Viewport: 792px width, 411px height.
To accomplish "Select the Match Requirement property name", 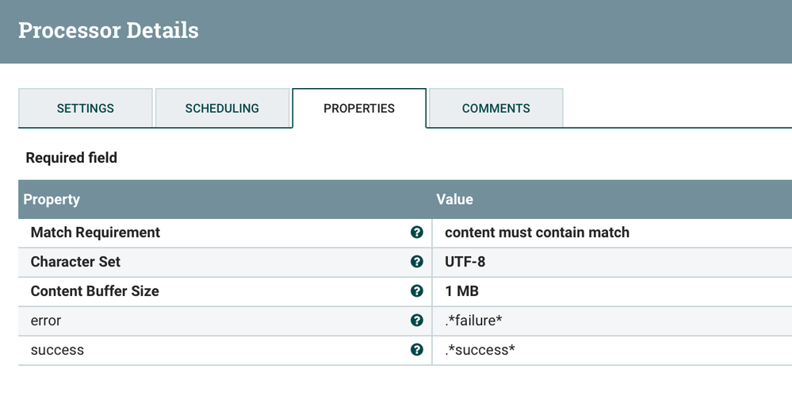I will click(x=95, y=232).
